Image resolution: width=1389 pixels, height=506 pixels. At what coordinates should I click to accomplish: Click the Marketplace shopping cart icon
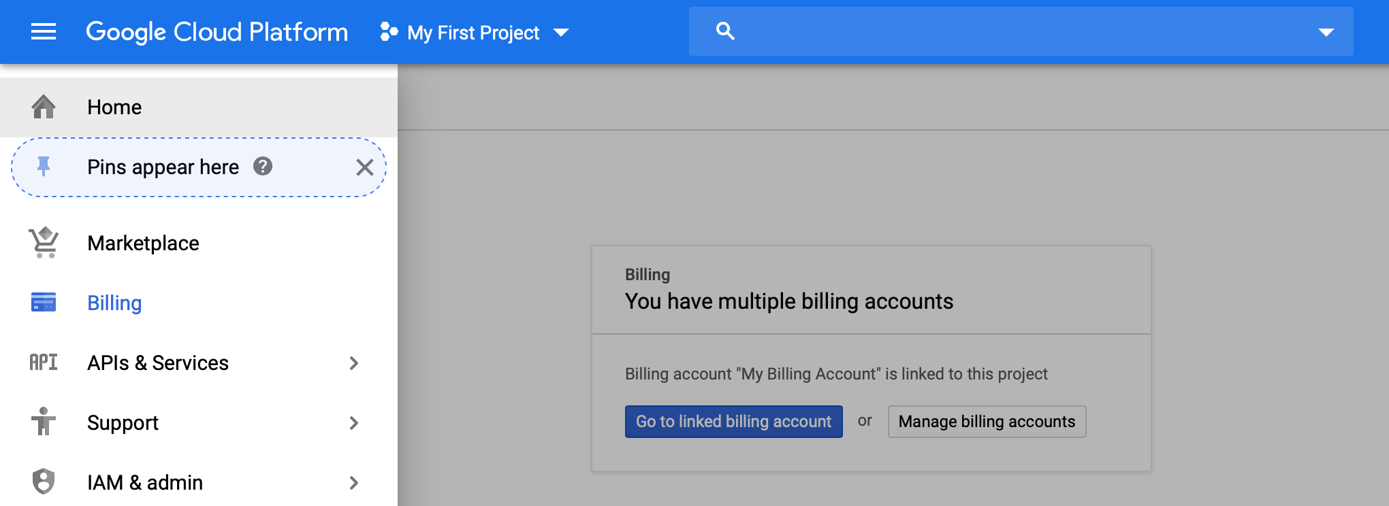point(44,243)
